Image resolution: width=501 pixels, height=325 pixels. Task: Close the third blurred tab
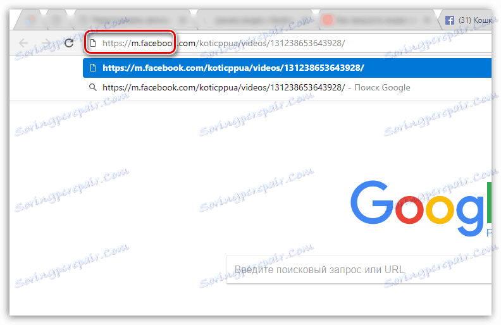pyautogui.click(x=183, y=20)
